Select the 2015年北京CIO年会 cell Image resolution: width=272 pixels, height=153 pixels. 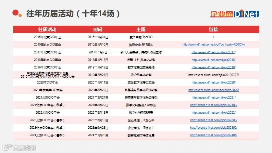click(x=48, y=37)
